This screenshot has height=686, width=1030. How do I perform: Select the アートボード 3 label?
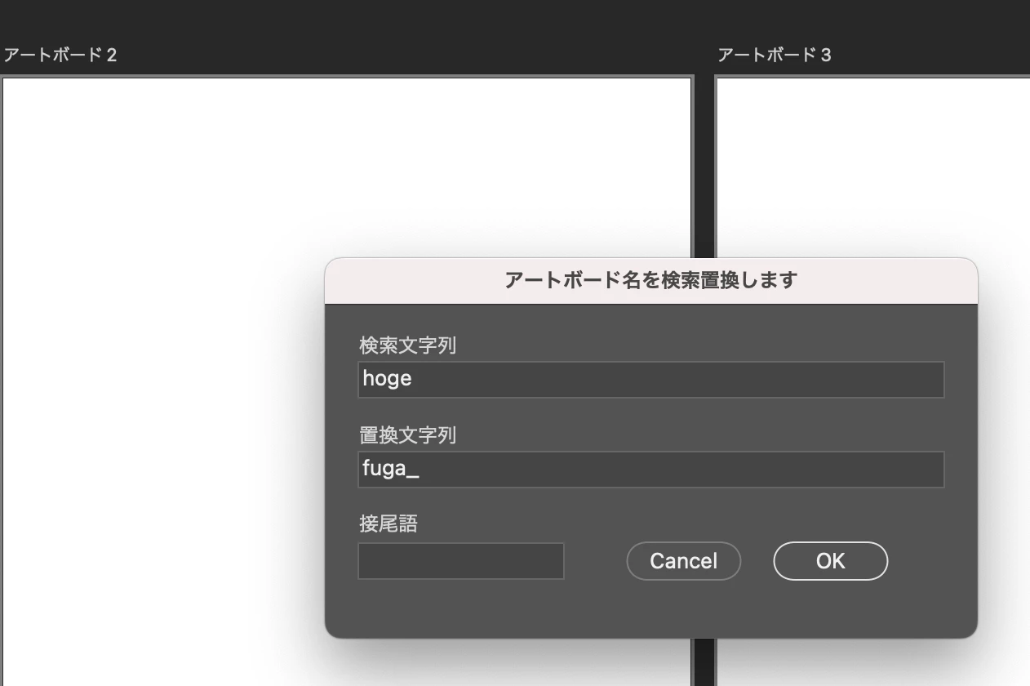tap(775, 55)
